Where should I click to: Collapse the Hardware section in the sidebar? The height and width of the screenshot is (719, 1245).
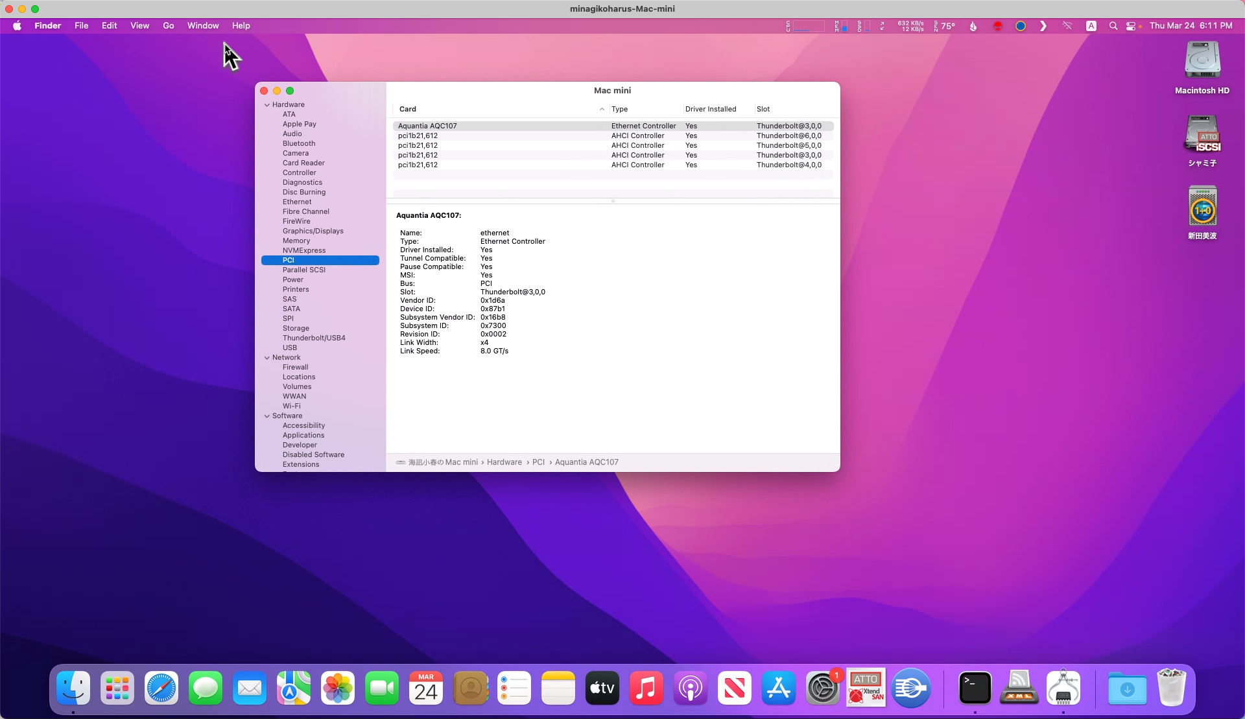pos(267,105)
